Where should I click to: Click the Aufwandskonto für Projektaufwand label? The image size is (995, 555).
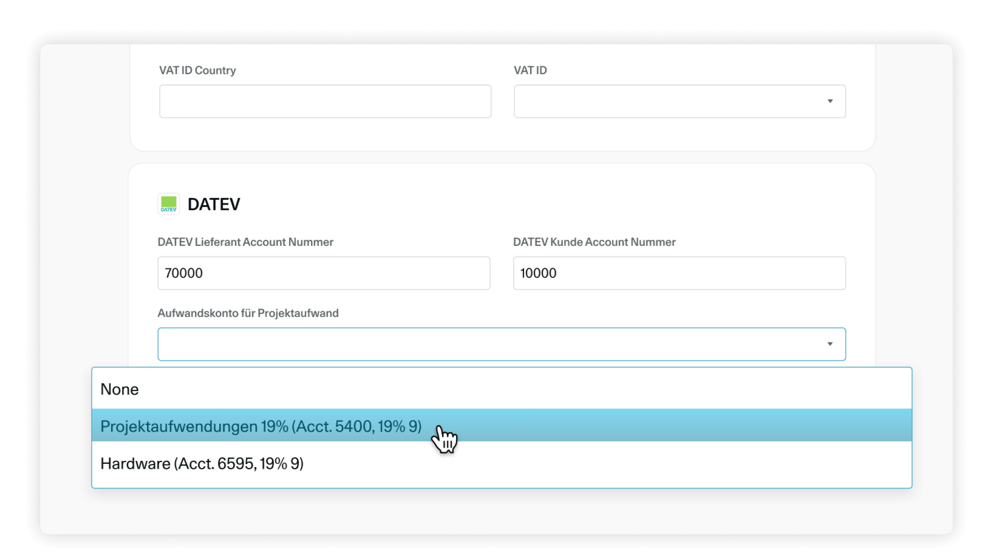pos(248,313)
